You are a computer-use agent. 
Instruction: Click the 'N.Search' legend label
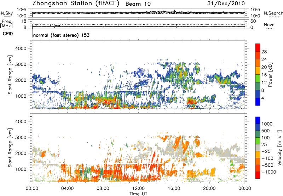pos(273,13)
